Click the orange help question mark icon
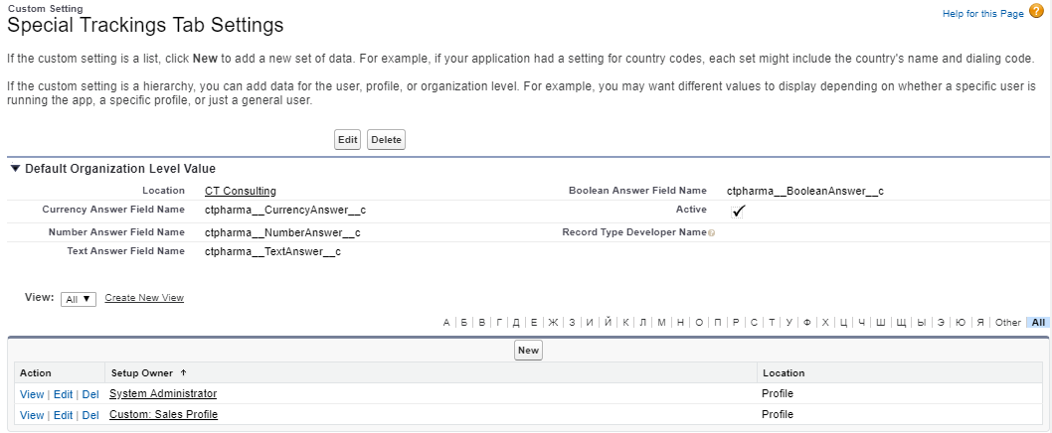 (x=1036, y=12)
